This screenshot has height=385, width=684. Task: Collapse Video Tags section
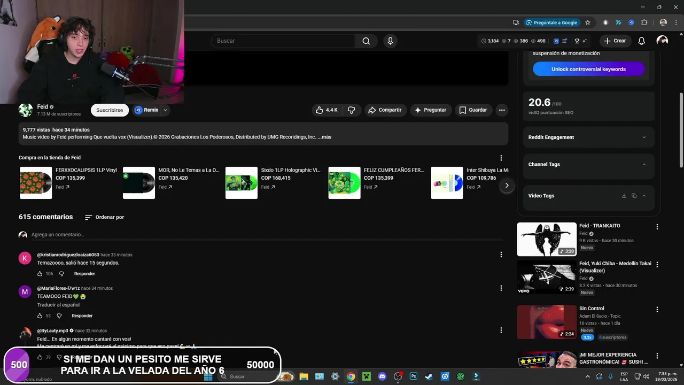tap(644, 196)
